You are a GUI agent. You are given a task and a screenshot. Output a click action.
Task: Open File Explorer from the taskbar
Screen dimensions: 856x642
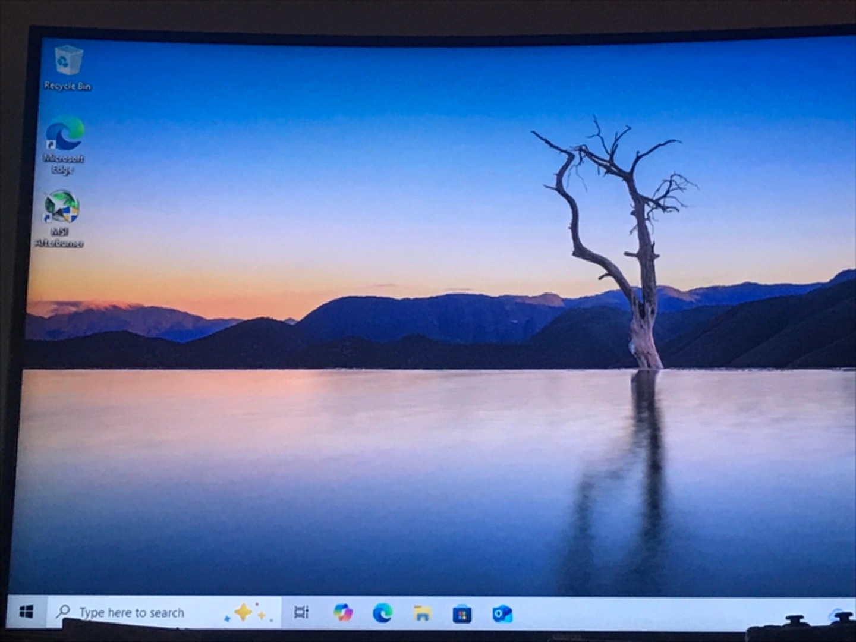pos(422,613)
